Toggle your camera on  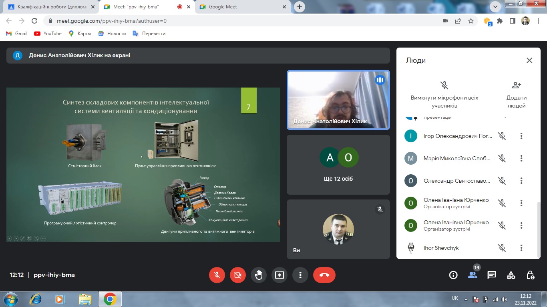[x=238, y=275]
